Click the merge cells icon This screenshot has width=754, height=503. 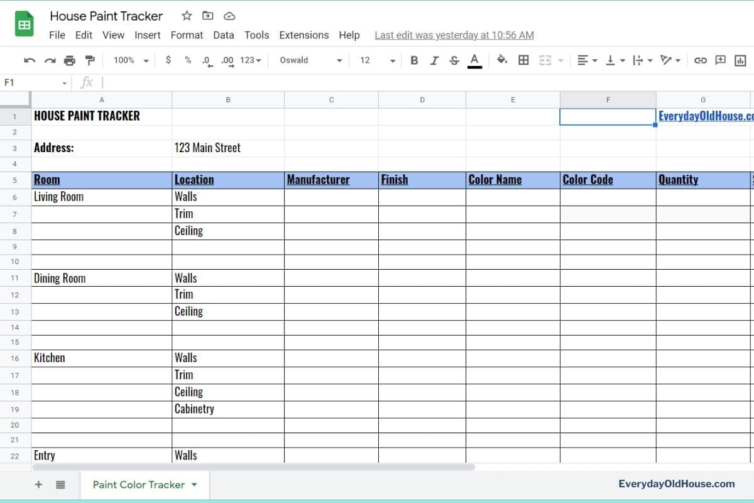545,60
